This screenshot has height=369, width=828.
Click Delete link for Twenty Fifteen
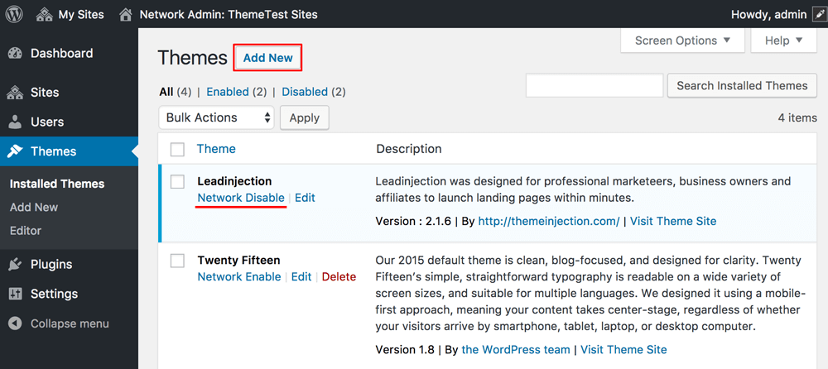339,276
